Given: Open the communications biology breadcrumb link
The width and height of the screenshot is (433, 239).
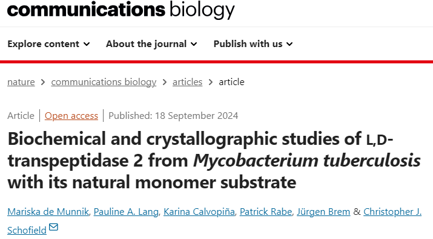Looking at the screenshot, I should click(104, 82).
